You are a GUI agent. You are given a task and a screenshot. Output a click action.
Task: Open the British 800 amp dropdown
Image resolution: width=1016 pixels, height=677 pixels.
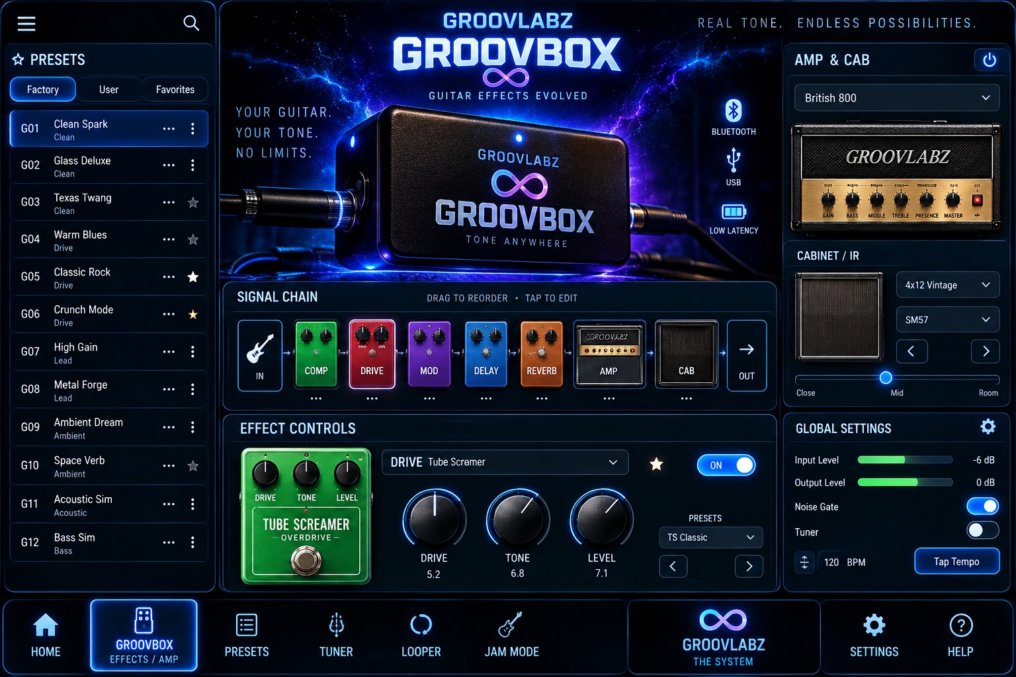tap(897, 98)
